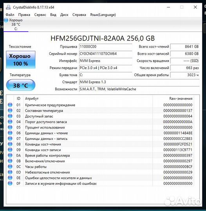Click the transfer mode field PCIe 3.0 x4
This screenshot has height=211, width=206.
[x=105, y=68]
